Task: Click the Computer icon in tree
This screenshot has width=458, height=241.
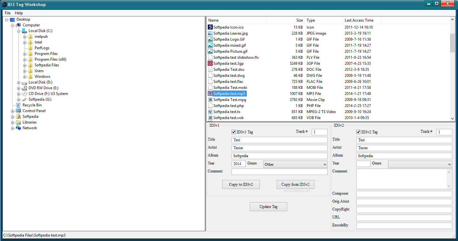Action: pyautogui.click(x=18, y=25)
